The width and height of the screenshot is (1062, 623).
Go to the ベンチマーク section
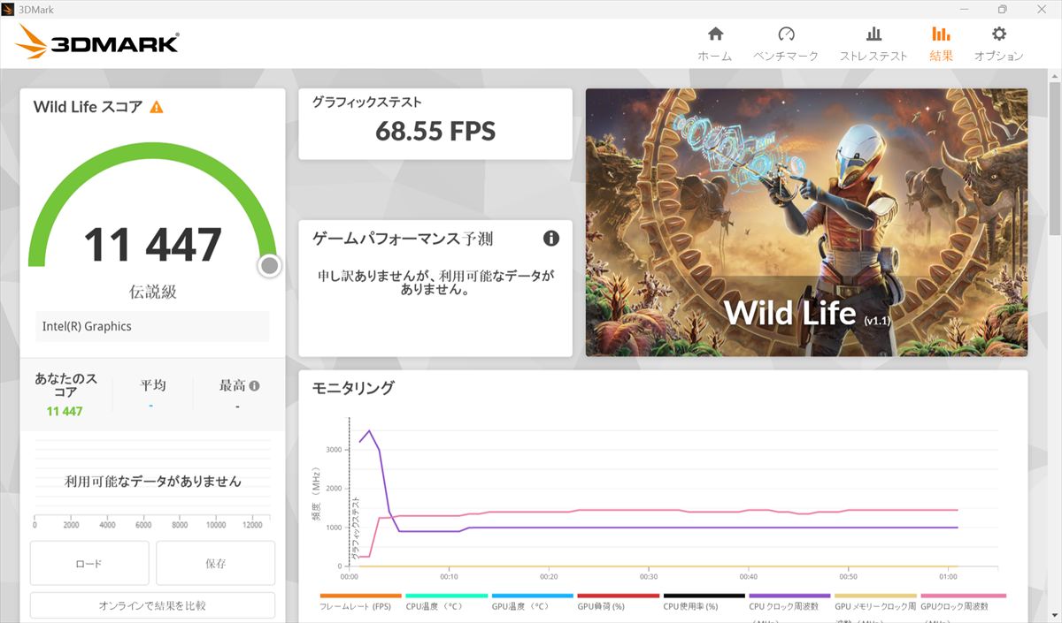[786, 43]
